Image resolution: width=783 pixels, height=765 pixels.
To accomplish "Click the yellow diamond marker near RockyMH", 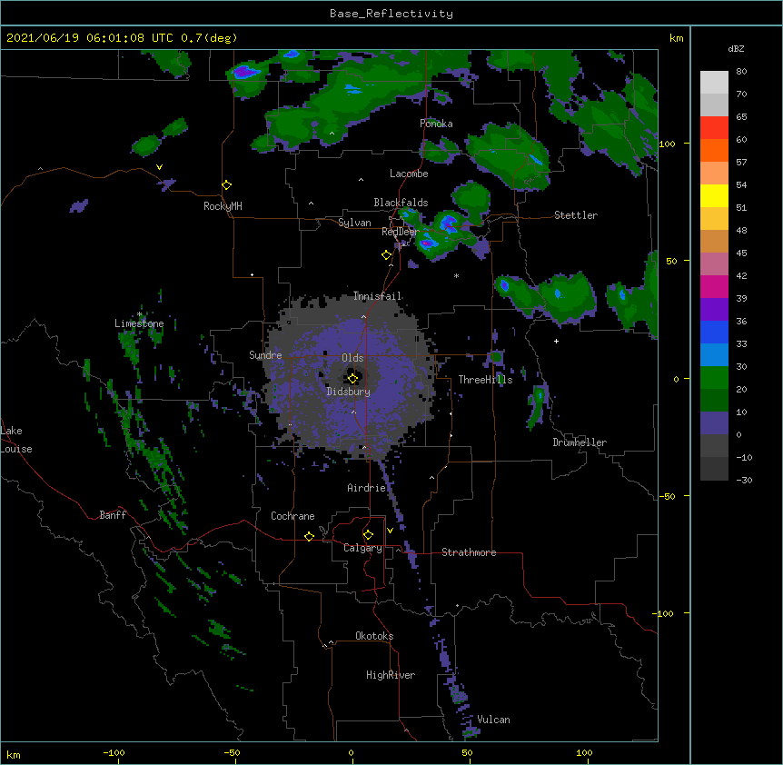I will click(x=227, y=185).
